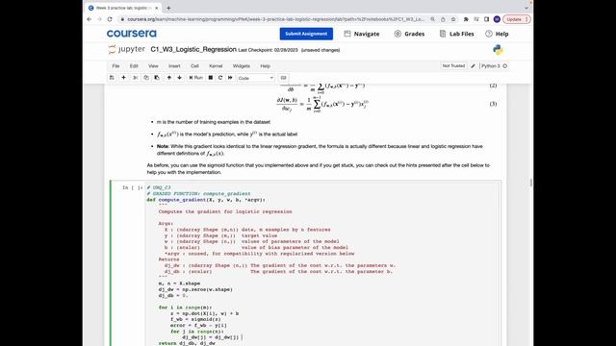This screenshot has height=346, width=616.
Task: Restart kernel and run all fast-forward icon
Action: click(230, 78)
